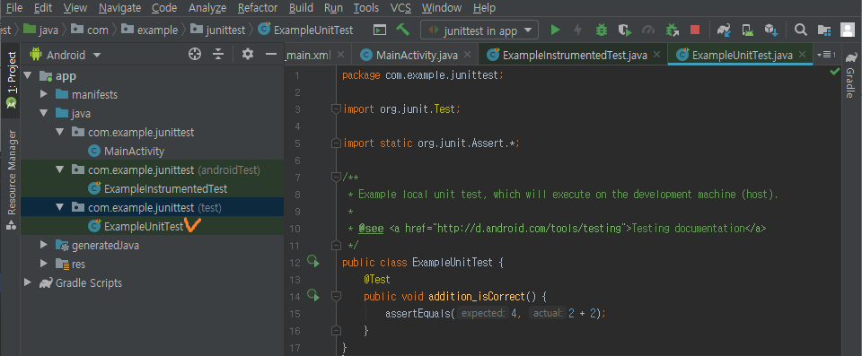Click the @Test annotation on line 13
The image size is (862, 356).
pyautogui.click(x=376, y=279)
